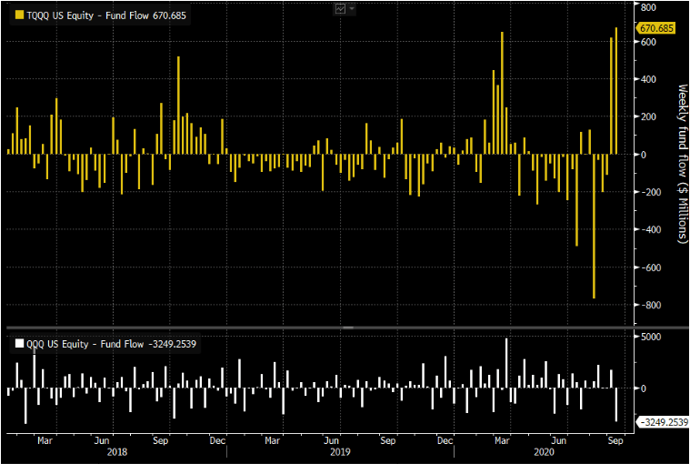Click the 200 label on the TQQQ axis
This screenshot has width=690, height=464.
pos(648,116)
